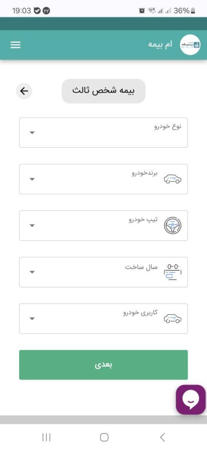Tap the insurance company logo
207x450 pixels.
tap(190, 45)
